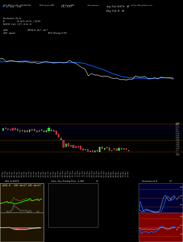The height and width of the screenshot is (242, 183).
Task: Click the 'CL: 1.37' close price text
Action: tap(67, 7)
